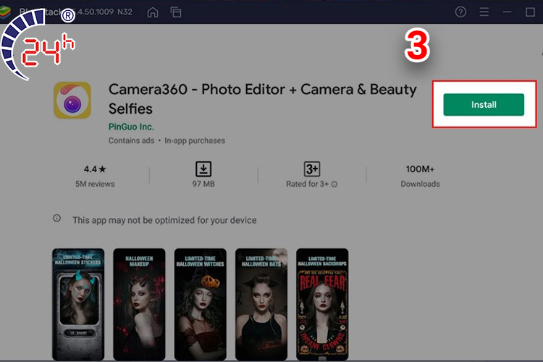Open the multi-instance windows icon
543x362 pixels.
(176, 12)
